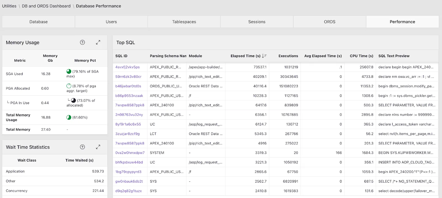Click the Elapsed Time sort descending icon
This screenshot has height=198, width=442.
click(x=264, y=56)
